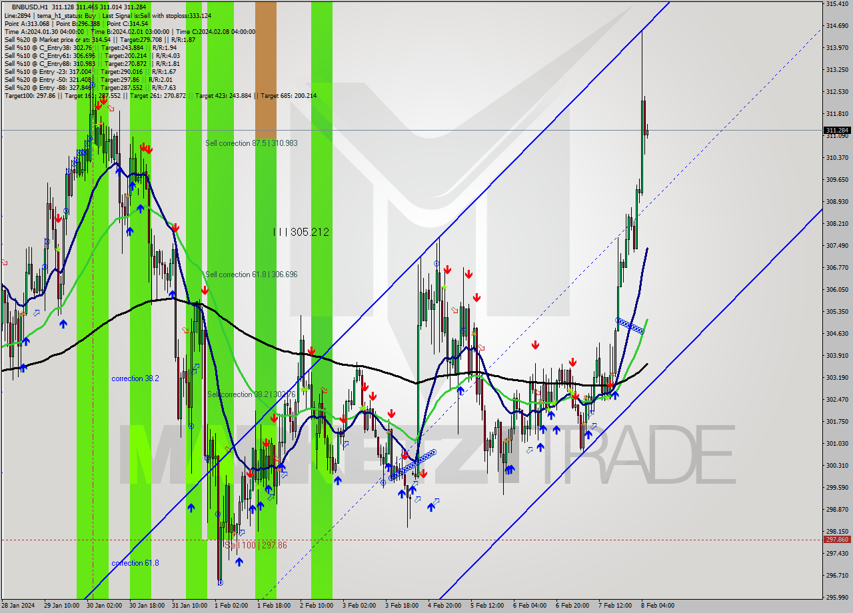Click 310.370 on the price axis
The height and width of the screenshot is (613, 853).
click(837, 158)
